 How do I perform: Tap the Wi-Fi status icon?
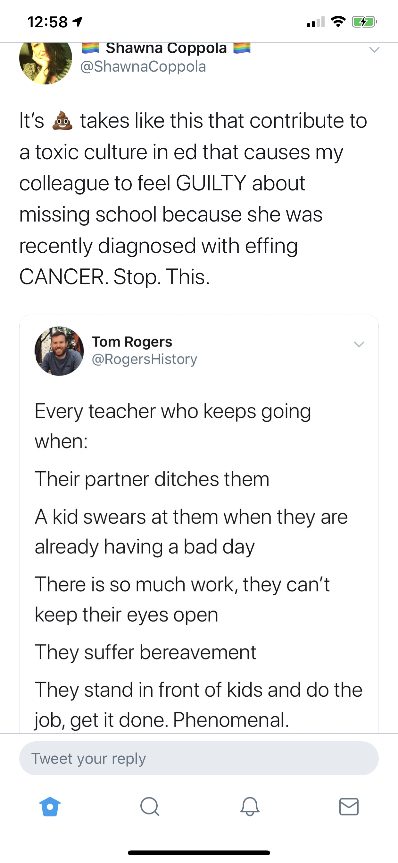pyautogui.click(x=338, y=22)
